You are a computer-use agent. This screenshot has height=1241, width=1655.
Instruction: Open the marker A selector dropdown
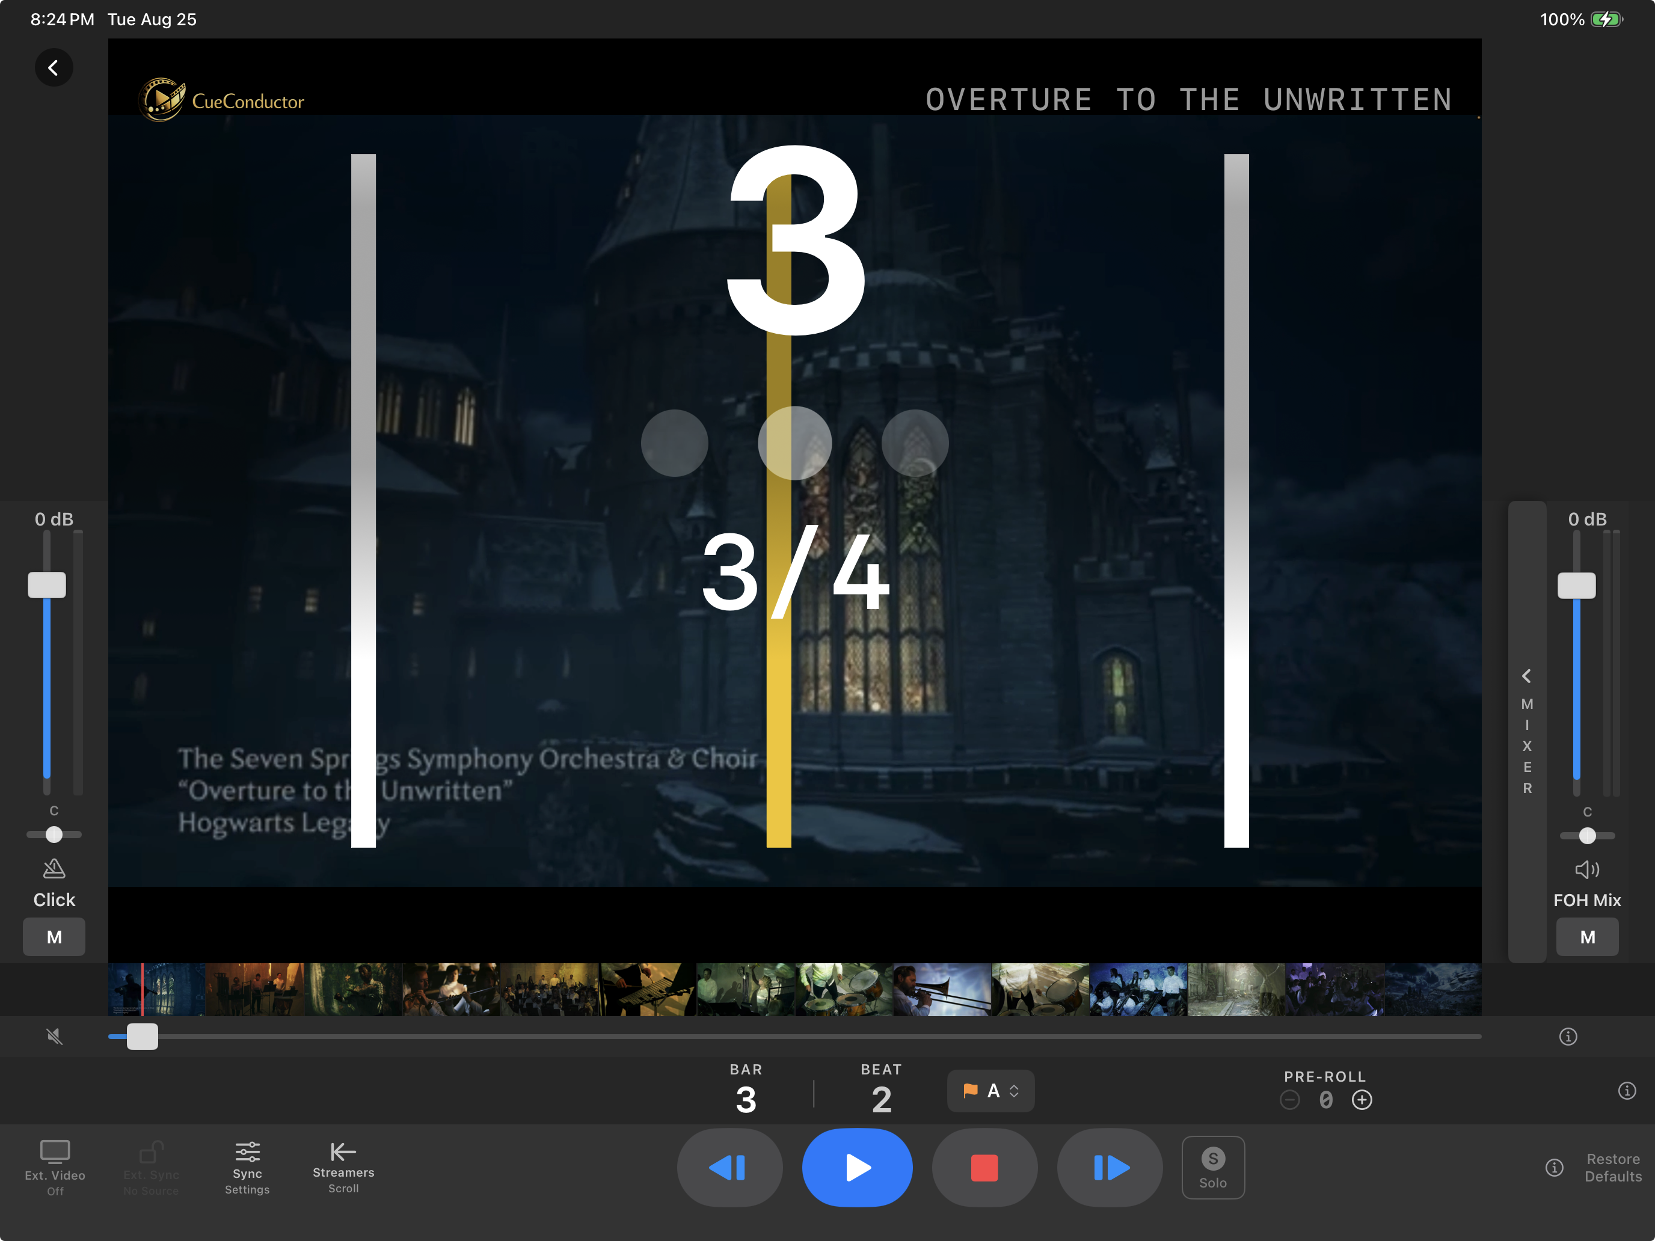coord(990,1091)
